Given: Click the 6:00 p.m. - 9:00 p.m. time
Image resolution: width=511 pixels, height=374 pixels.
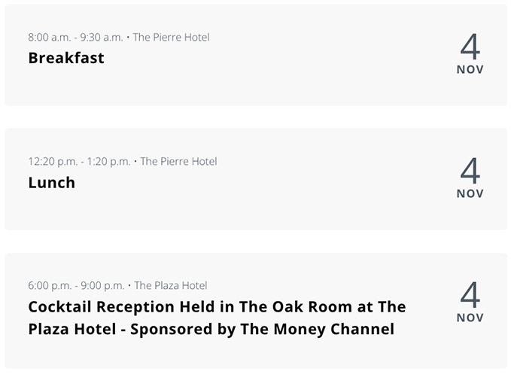Looking at the screenshot, I should point(76,285).
